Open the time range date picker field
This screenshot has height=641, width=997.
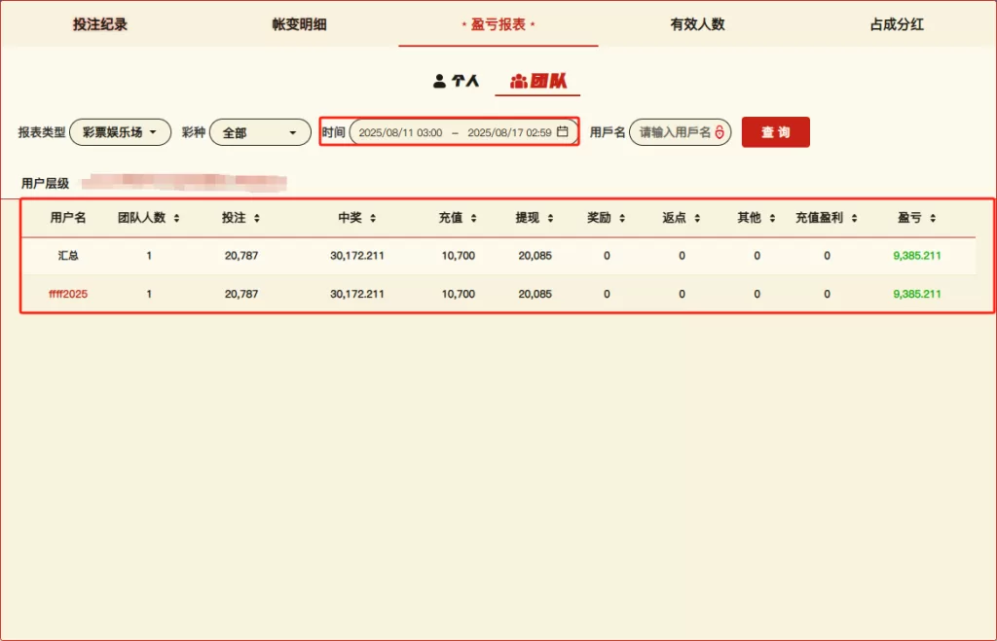point(463,132)
